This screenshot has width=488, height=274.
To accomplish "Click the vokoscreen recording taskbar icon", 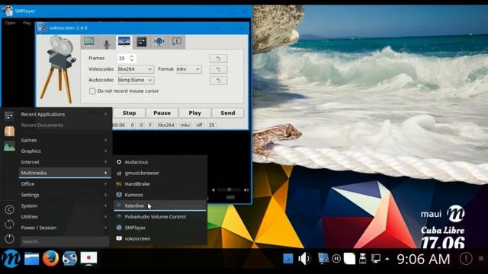I will [88, 259].
